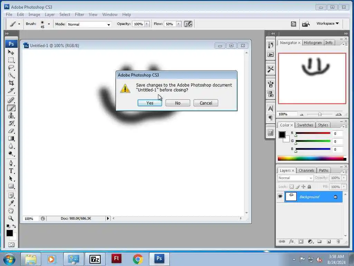Switch to the Histogram tab
The height and width of the screenshot is (266, 354).
313,43
